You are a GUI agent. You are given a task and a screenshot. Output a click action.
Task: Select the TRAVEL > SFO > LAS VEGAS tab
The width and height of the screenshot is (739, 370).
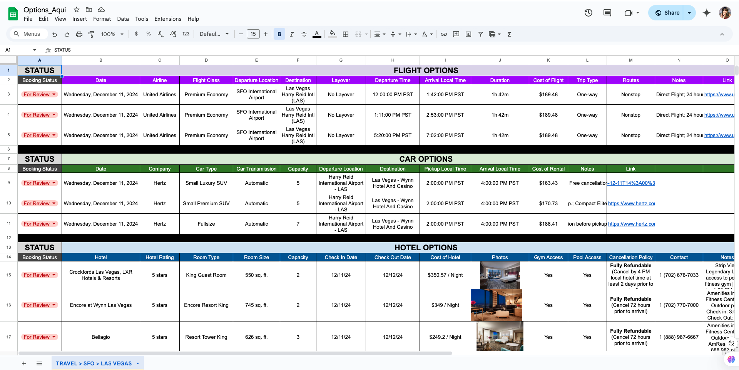tap(94, 363)
